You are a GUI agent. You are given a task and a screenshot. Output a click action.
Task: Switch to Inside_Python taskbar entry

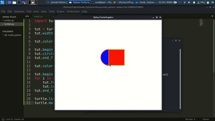tap(146, 2)
